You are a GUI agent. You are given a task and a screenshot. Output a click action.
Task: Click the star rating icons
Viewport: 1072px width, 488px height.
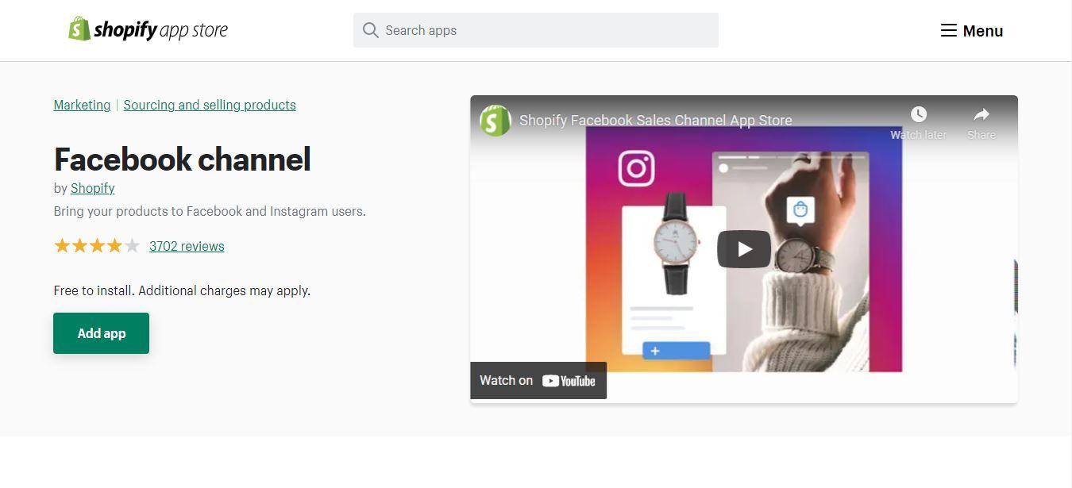pos(97,246)
